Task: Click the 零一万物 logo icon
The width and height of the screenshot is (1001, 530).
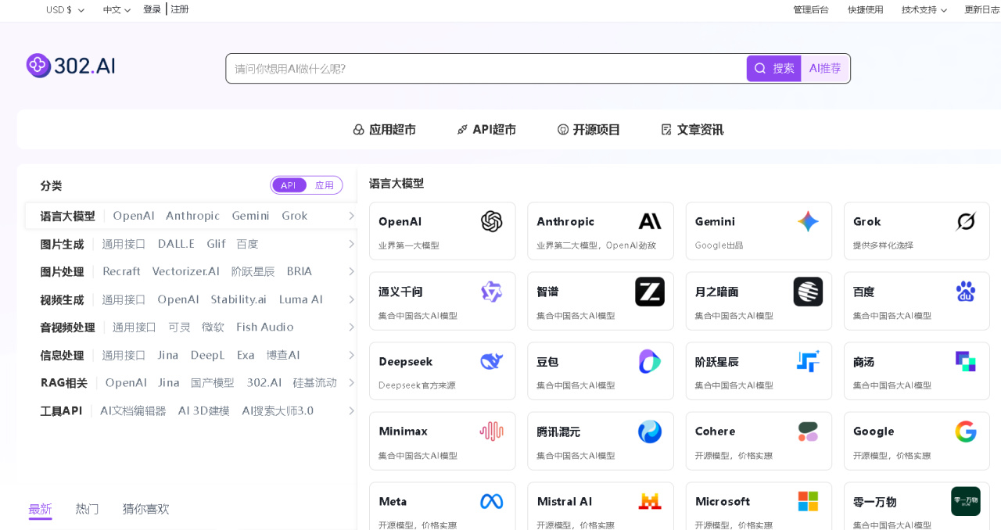Action: coord(966,501)
